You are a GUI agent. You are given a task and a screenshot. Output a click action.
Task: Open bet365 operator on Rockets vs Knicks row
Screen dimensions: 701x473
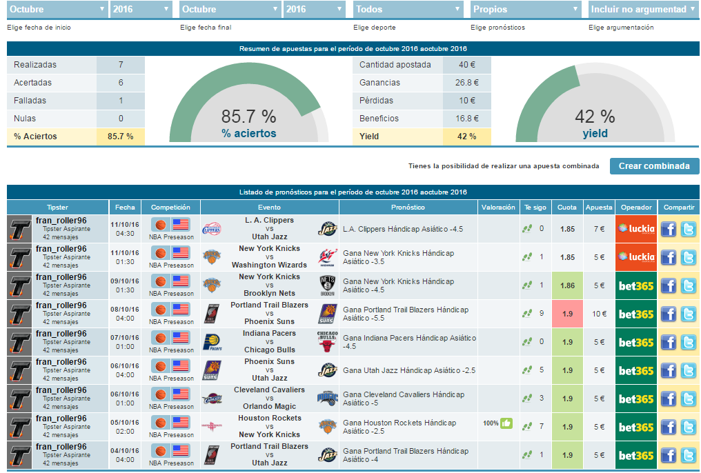pyautogui.click(x=636, y=427)
